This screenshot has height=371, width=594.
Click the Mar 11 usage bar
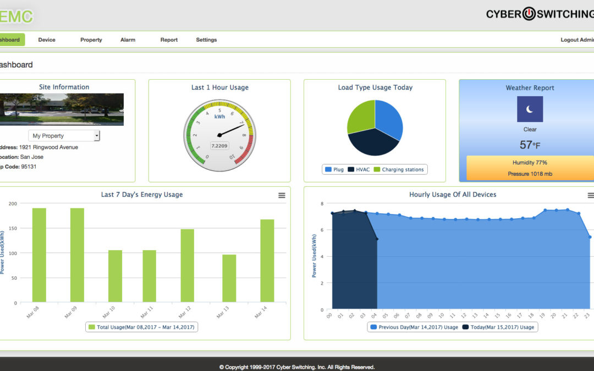tap(149, 276)
